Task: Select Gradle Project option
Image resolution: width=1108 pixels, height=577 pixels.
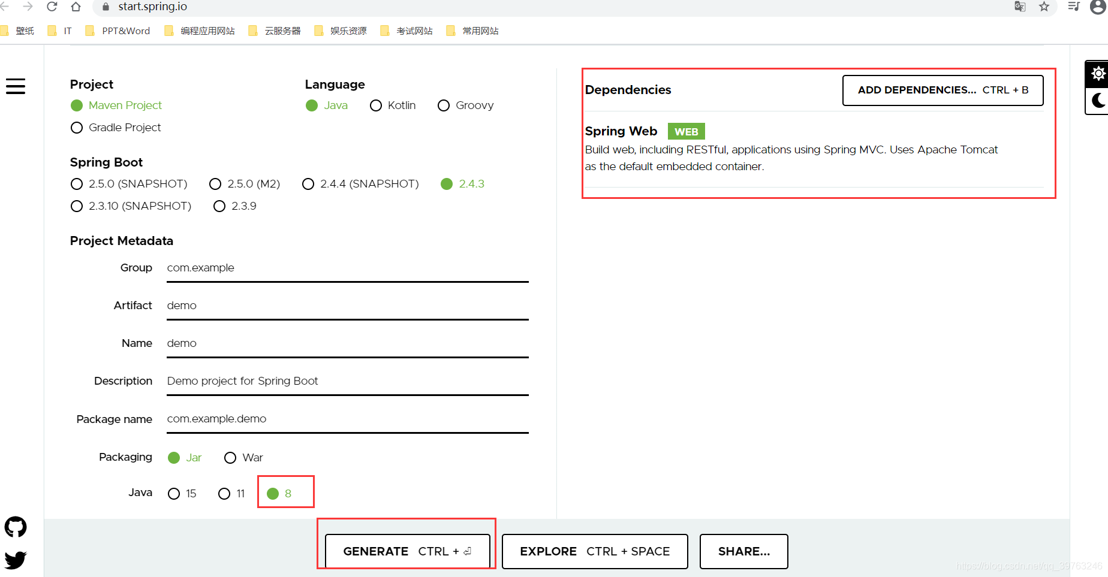Action: click(116, 128)
